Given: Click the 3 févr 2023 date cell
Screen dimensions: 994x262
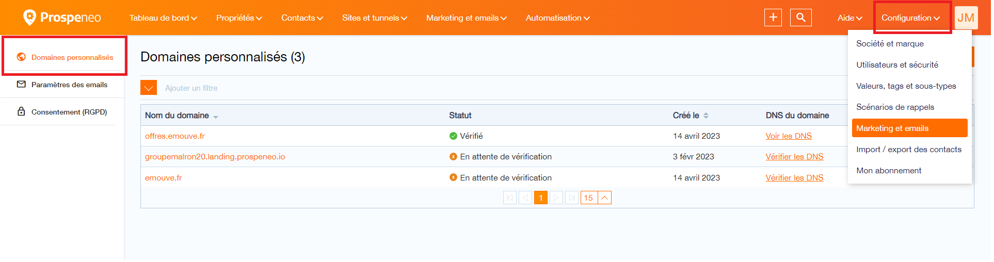Looking at the screenshot, I should pyautogui.click(x=693, y=157).
